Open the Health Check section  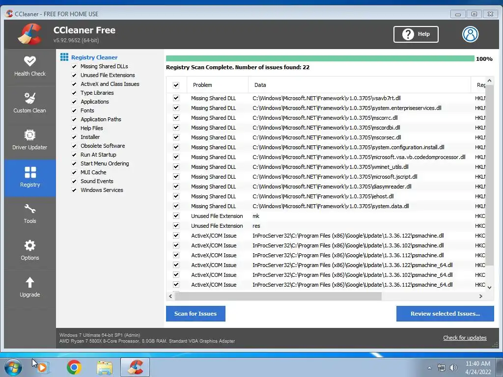click(30, 67)
